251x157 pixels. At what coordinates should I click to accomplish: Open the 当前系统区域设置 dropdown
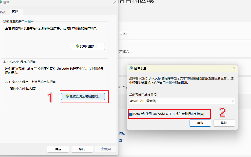click(x=182, y=101)
